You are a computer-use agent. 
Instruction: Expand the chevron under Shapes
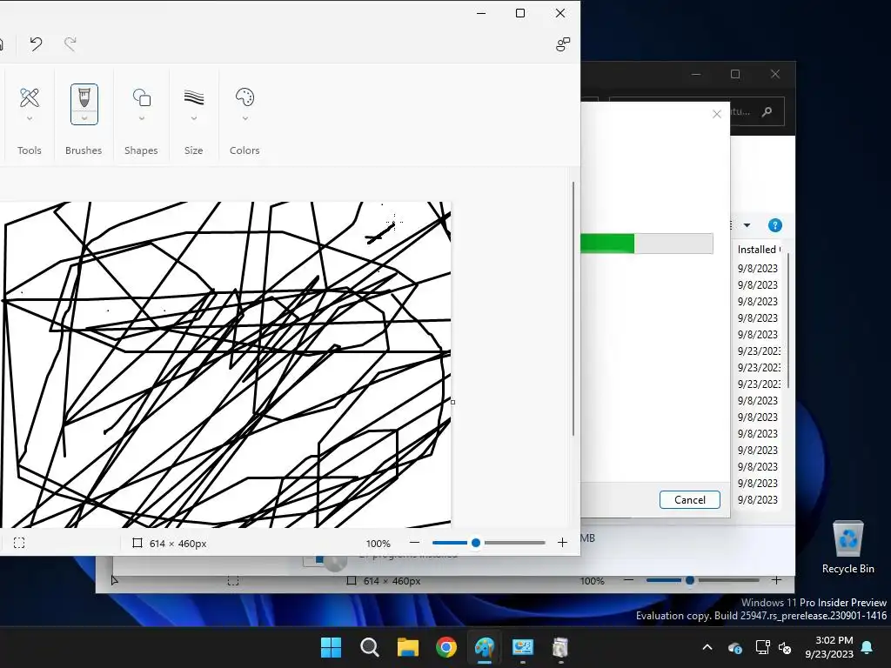(142, 118)
